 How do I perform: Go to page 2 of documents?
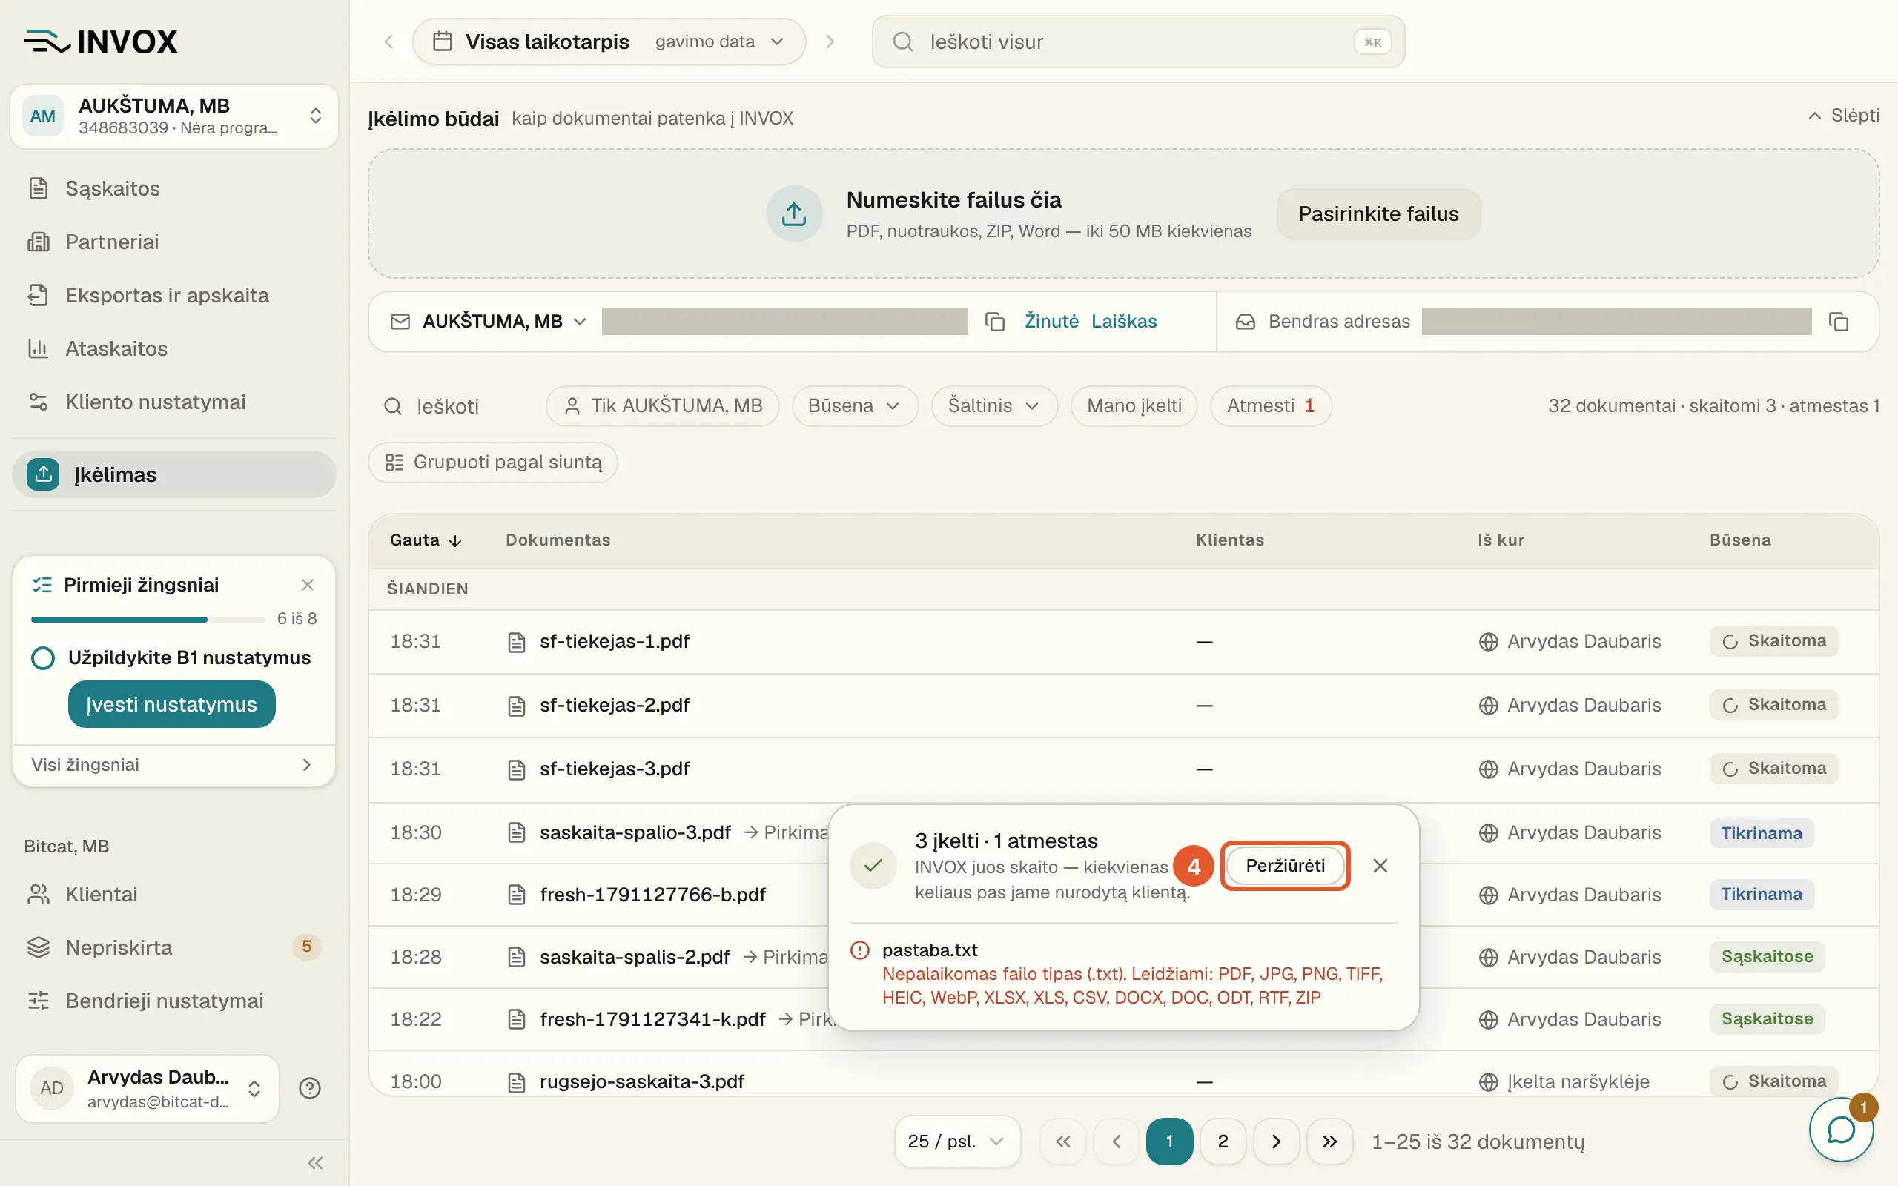click(x=1223, y=1142)
